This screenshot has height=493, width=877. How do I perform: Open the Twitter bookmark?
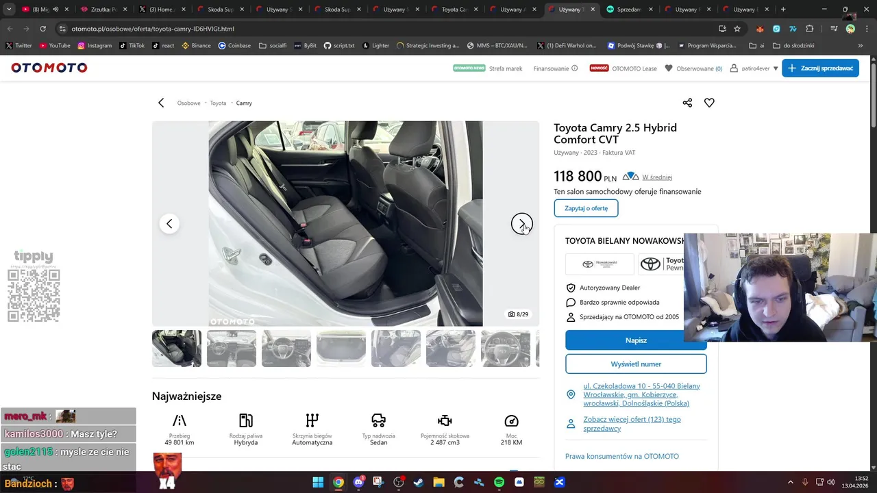[x=19, y=46]
